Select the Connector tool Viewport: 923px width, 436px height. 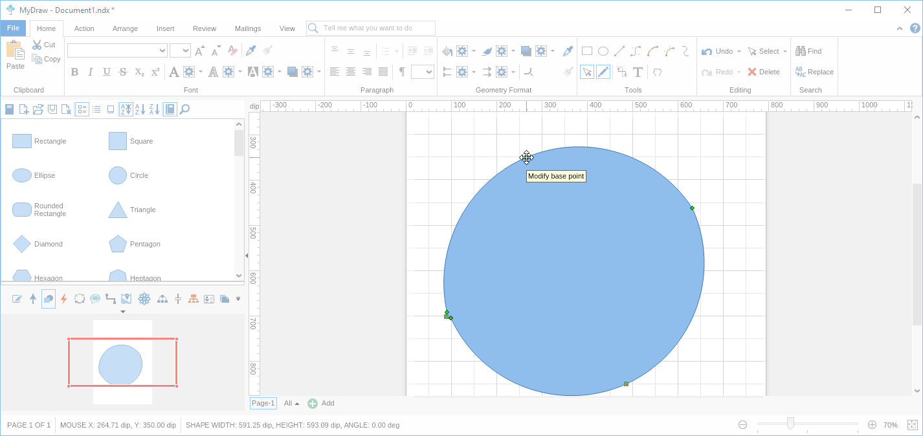[621, 72]
